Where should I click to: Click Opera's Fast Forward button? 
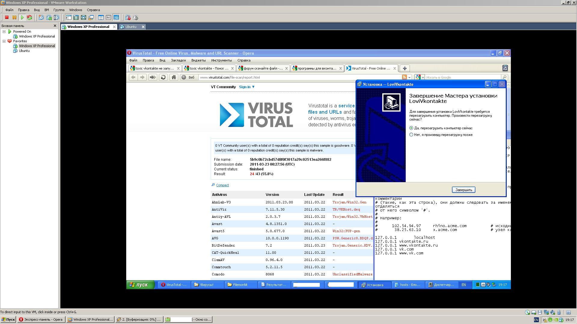[153, 77]
